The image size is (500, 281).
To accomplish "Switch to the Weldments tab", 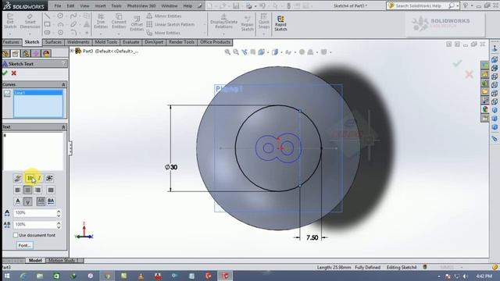I will [78, 42].
